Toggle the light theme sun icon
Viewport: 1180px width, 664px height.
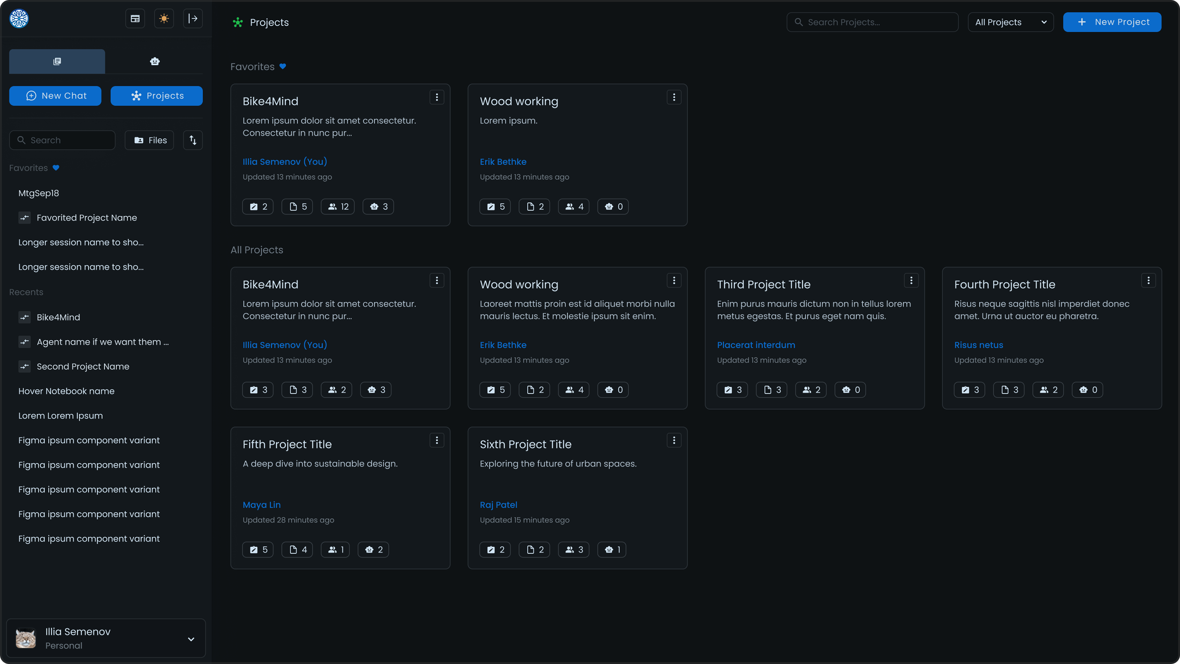click(164, 19)
